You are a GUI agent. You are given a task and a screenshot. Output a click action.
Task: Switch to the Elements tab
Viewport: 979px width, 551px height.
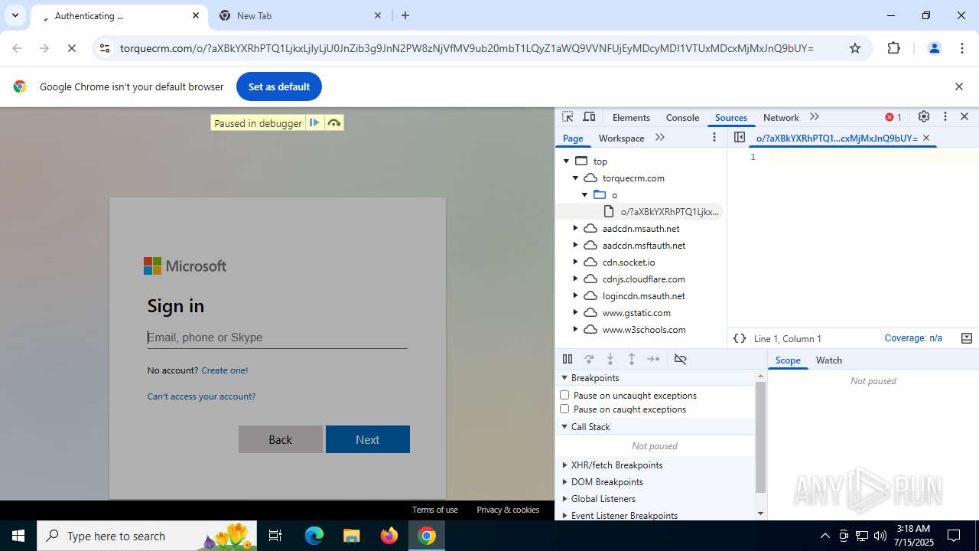point(631,117)
